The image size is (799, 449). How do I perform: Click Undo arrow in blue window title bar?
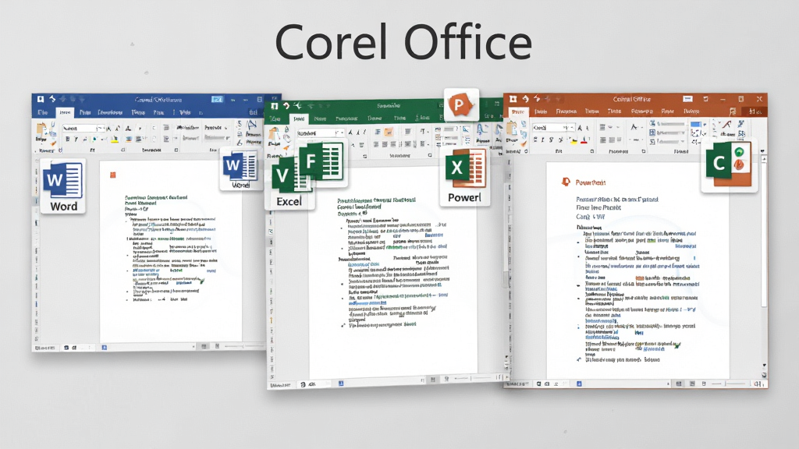tap(52, 99)
